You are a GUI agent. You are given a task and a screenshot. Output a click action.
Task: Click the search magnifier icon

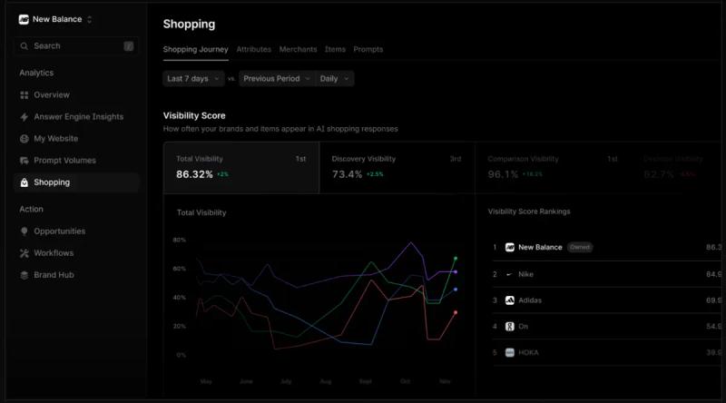[x=25, y=46]
